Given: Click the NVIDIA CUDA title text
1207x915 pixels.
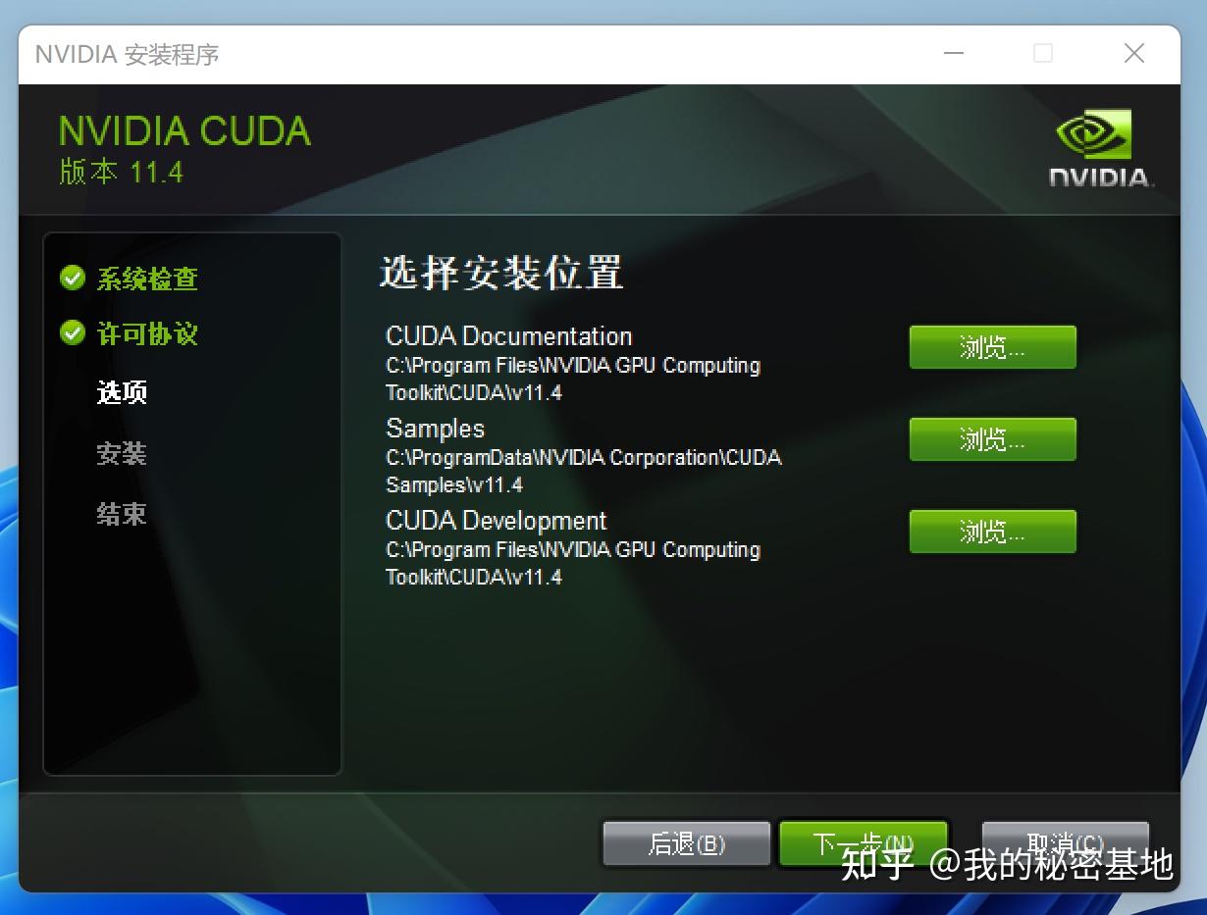Looking at the screenshot, I should 184,131.
